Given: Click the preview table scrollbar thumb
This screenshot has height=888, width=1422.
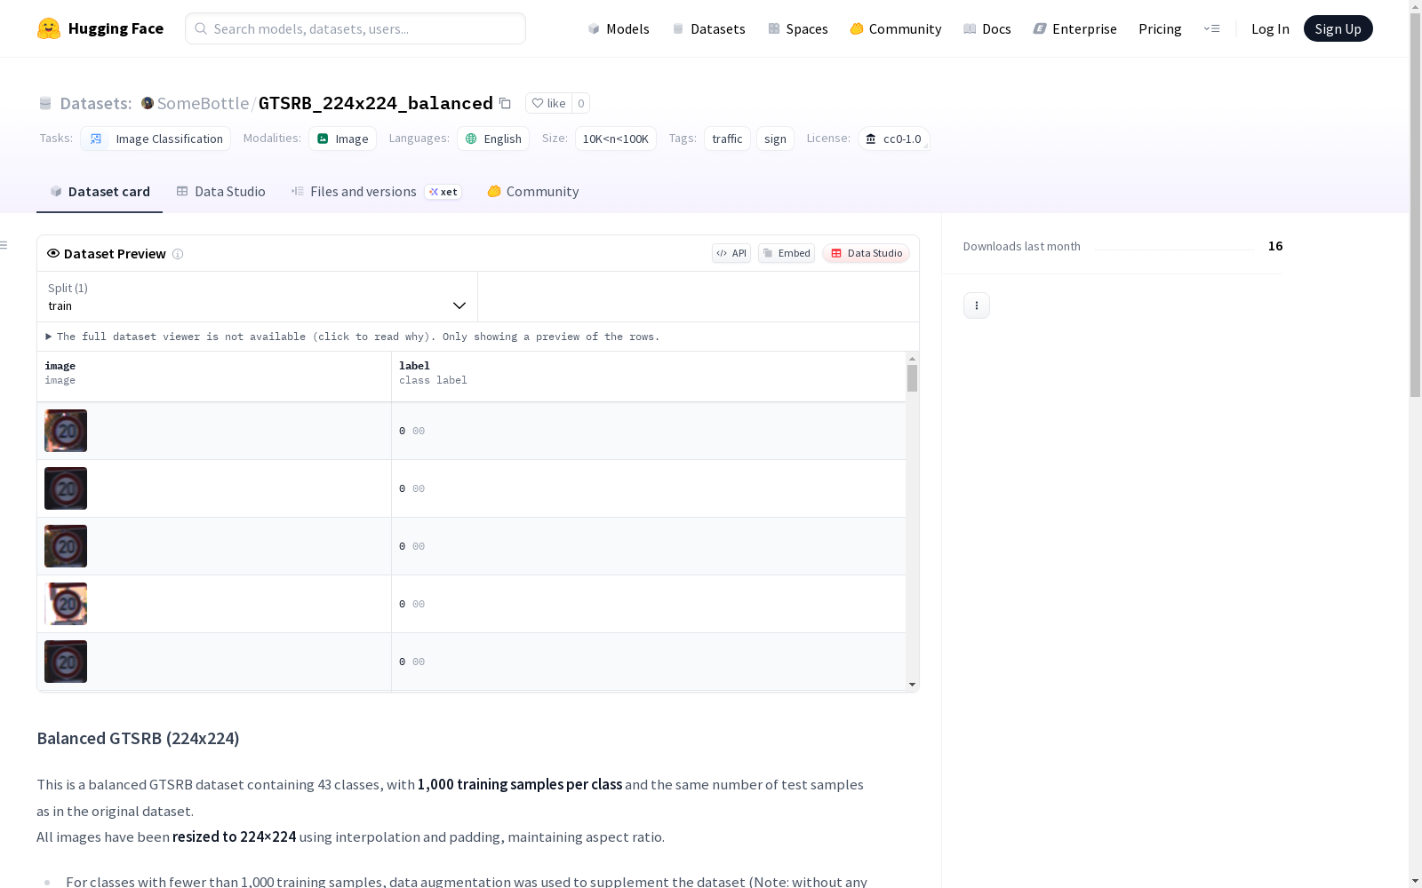Looking at the screenshot, I should click(x=912, y=378).
